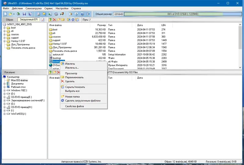Click the Add files toolbar icon
The width and height of the screenshot is (244, 165).
click(x=70, y=14)
